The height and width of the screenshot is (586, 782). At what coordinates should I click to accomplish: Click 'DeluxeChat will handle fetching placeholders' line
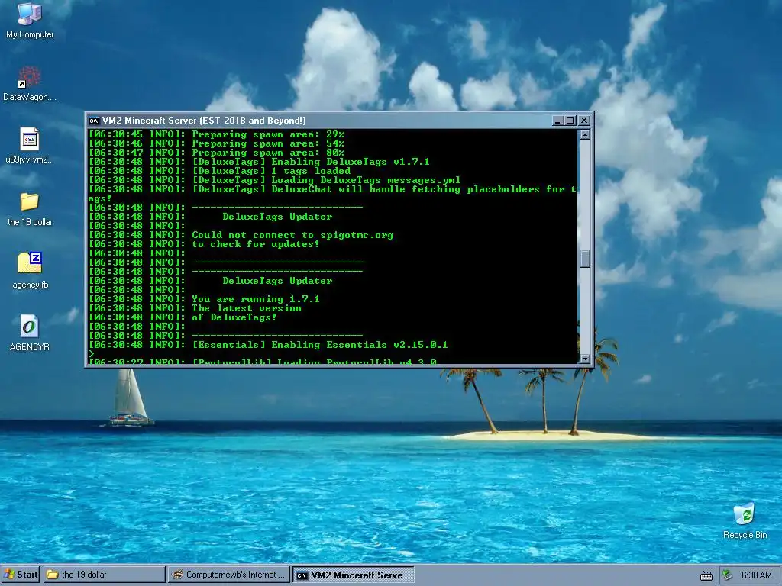(332, 189)
